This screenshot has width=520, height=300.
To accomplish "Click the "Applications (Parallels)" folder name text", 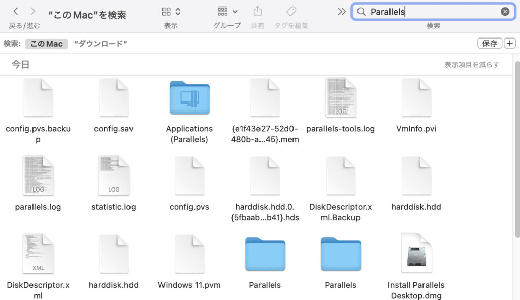I will (189, 134).
